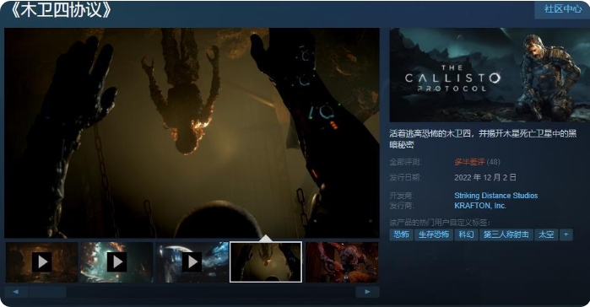
Task: Open KRAFTON, Inc. publisher link
Action: point(480,206)
